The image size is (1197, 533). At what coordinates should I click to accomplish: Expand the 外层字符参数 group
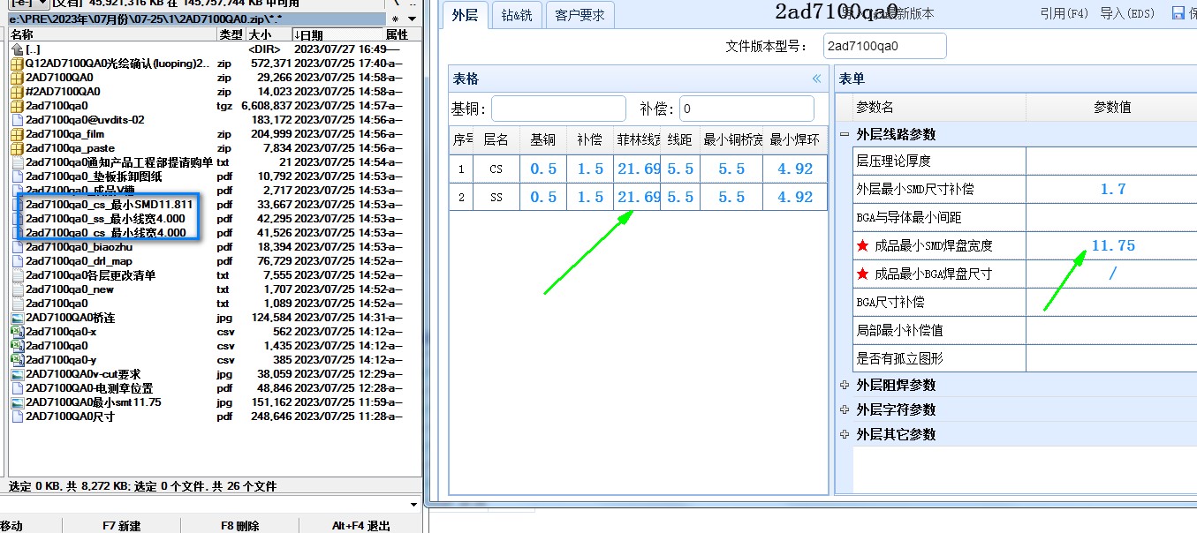(x=845, y=409)
